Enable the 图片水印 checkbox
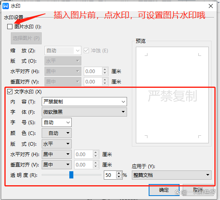The image size is (220, 200). pos(10,27)
